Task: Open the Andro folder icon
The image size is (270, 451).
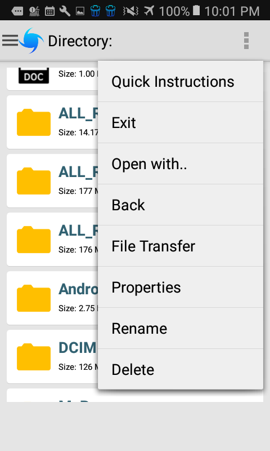Action: point(34,298)
